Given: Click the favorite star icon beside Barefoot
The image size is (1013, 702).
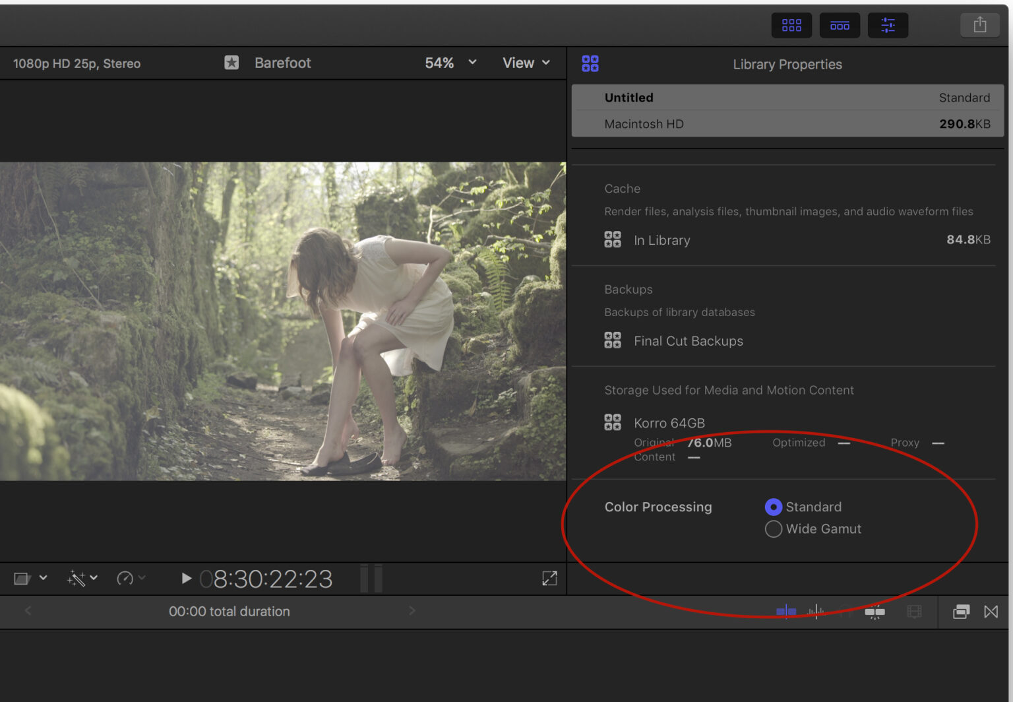Looking at the screenshot, I should (231, 63).
